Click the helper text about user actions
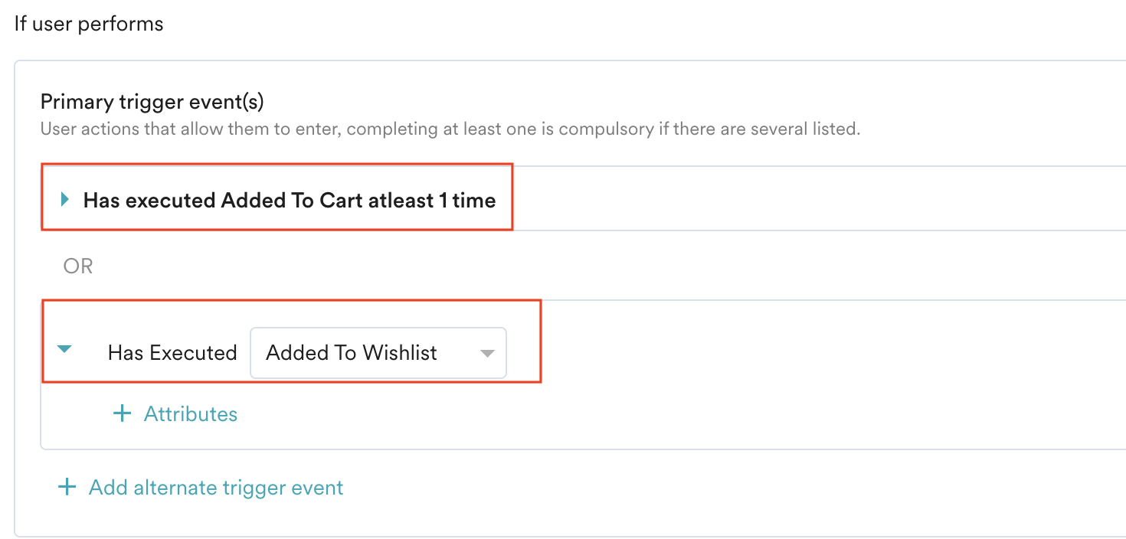The width and height of the screenshot is (1126, 539). click(x=450, y=129)
